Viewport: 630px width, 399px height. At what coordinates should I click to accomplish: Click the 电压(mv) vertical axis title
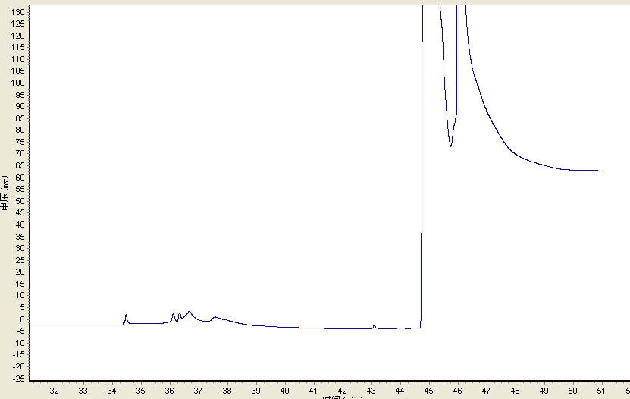click(x=5, y=193)
